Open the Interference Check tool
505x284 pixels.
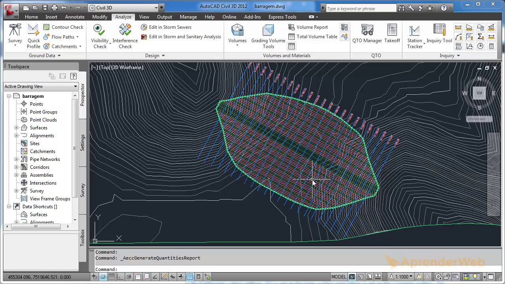coord(125,36)
